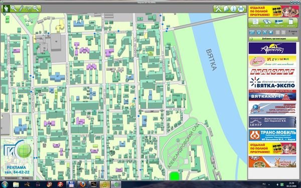The width and height of the screenshot is (301, 188).
Task: Choose the zoom-out magnifier tool
Action: tap(36, 9)
